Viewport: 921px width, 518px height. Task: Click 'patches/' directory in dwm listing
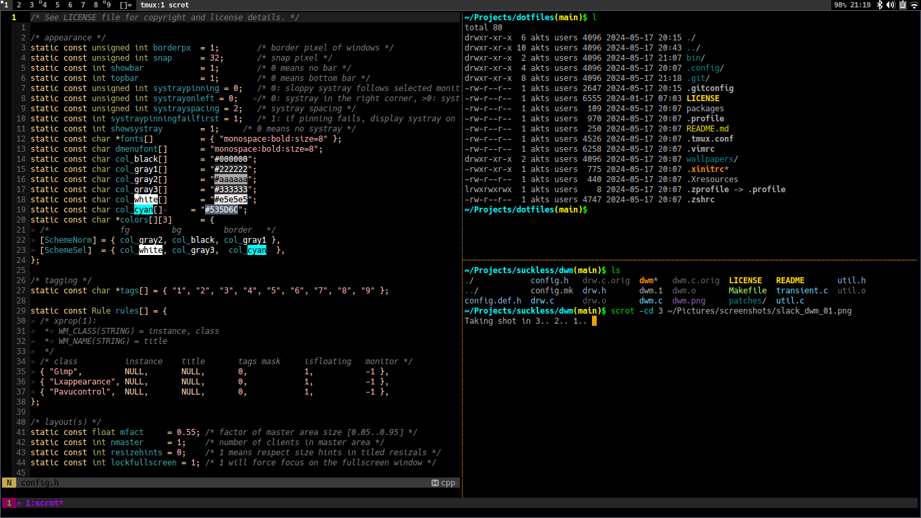[748, 301]
